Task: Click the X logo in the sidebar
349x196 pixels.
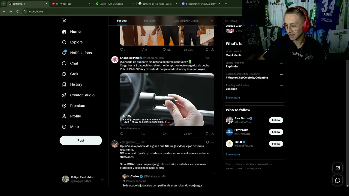Action: [64, 21]
